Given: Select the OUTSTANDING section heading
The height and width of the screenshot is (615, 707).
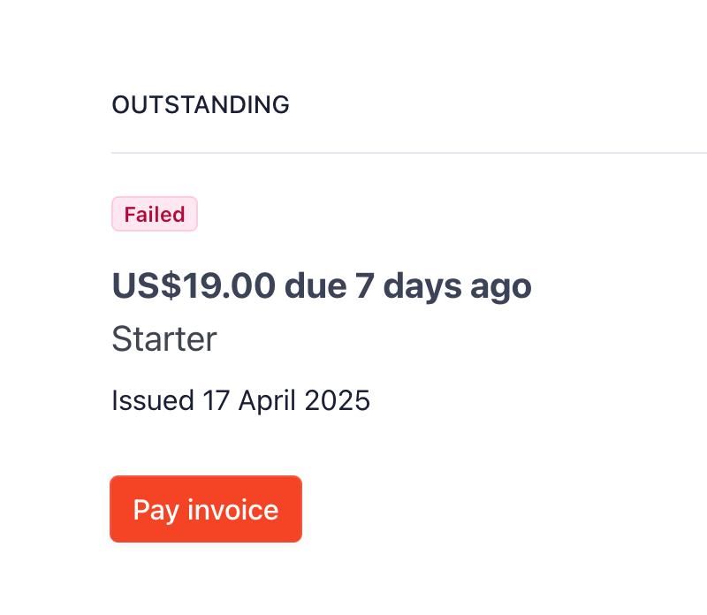Looking at the screenshot, I should [201, 104].
